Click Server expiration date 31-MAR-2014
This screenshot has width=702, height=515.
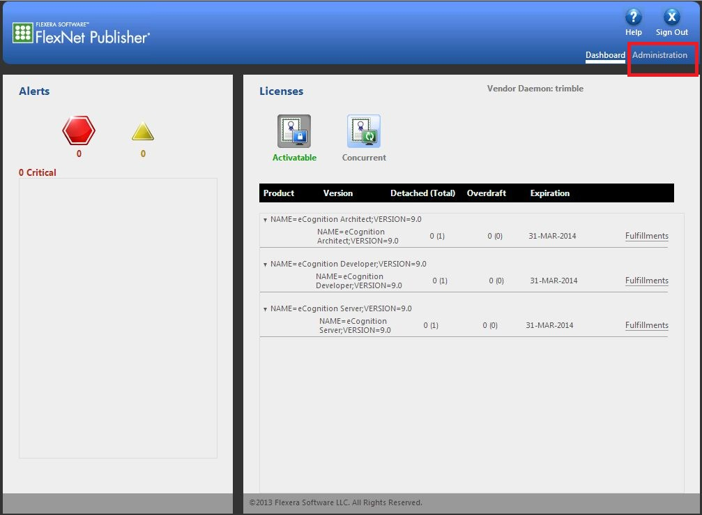tap(549, 325)
